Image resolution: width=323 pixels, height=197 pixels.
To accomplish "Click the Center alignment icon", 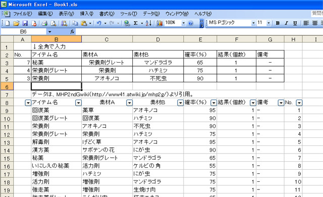I will coord(315,23).
